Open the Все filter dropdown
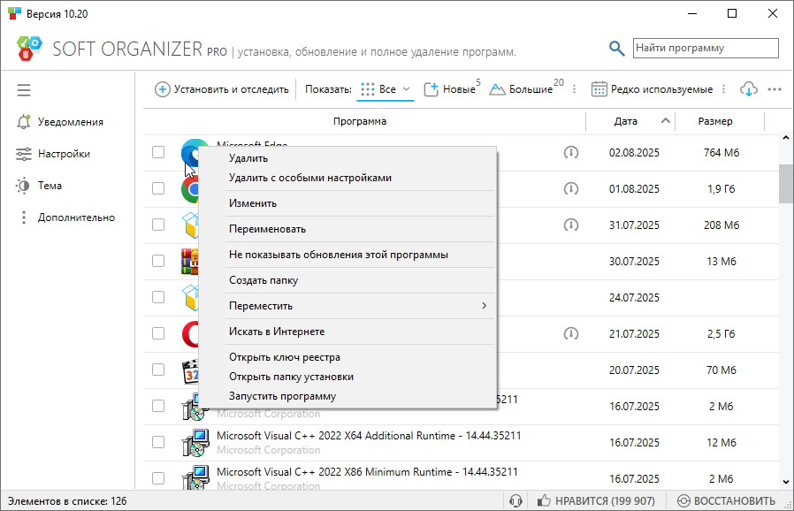This screenshot has height=511, width=794. pyautogui.click(x=386, y=89)
